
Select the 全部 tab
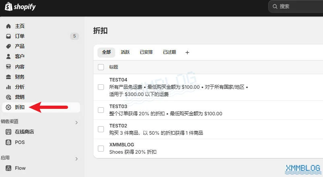(106, 52)
